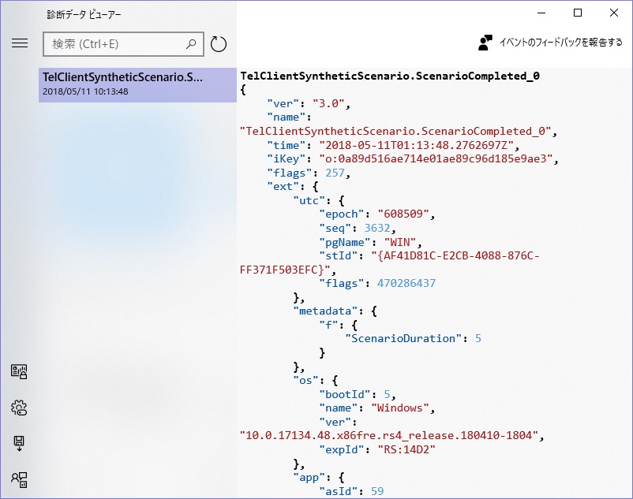Refresh the event list
The width and height of the screenshot is (633, 499).
[219, 44]
